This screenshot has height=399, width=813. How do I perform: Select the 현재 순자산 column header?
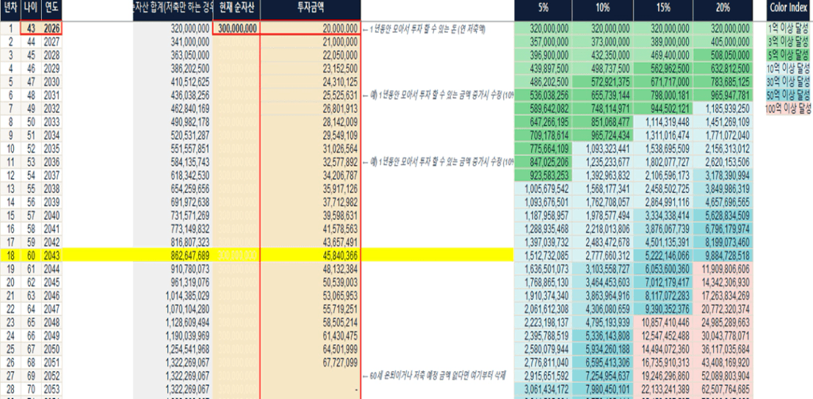236,9
